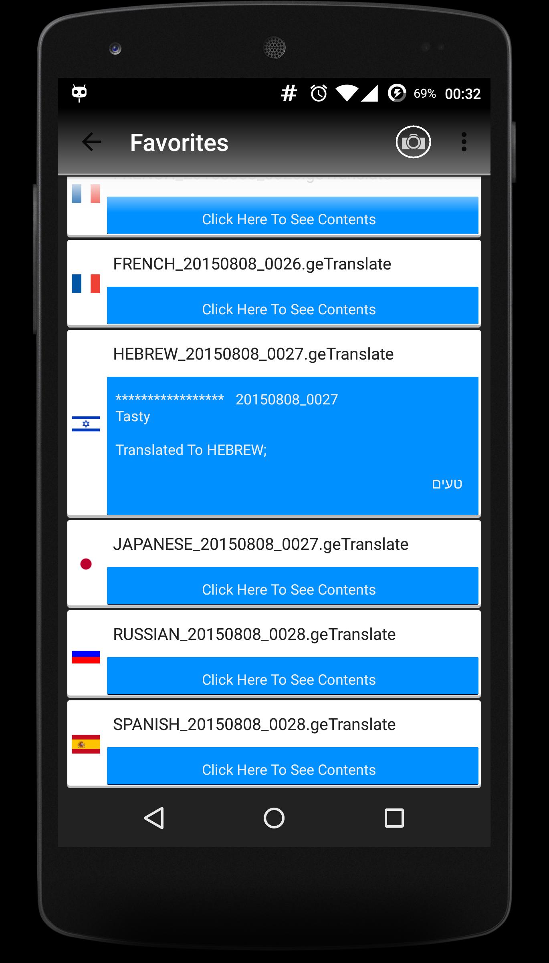The width and height of the screenshot is (549, 963).
Task: Tap the word Tasty in Hebrew entry
Action: tap(133, 417)
